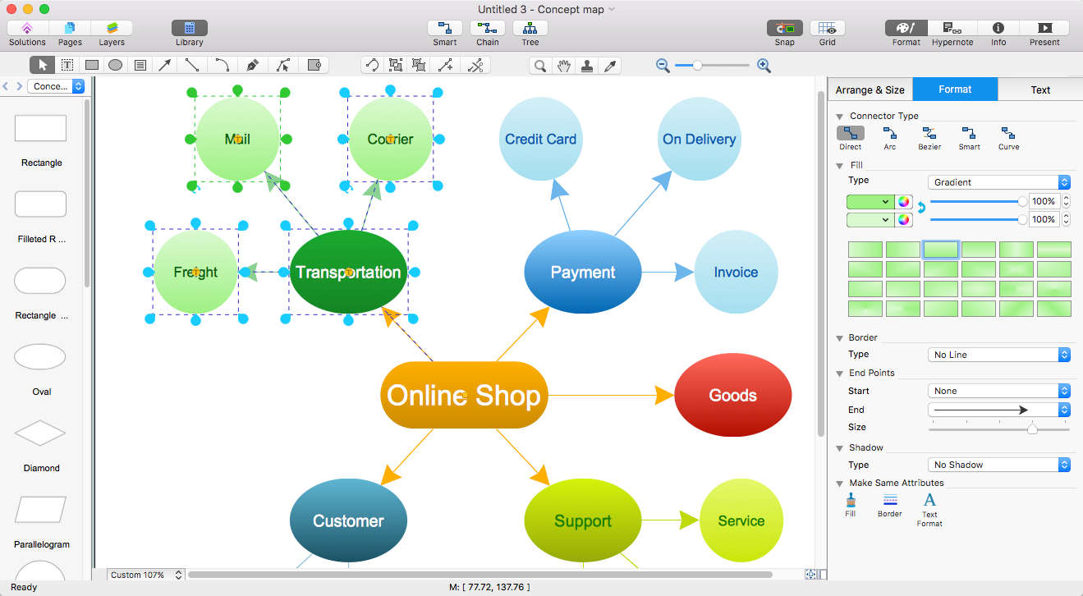
Task: Pick the Parallelogram shape from library
Action: (x=40, y=509)
